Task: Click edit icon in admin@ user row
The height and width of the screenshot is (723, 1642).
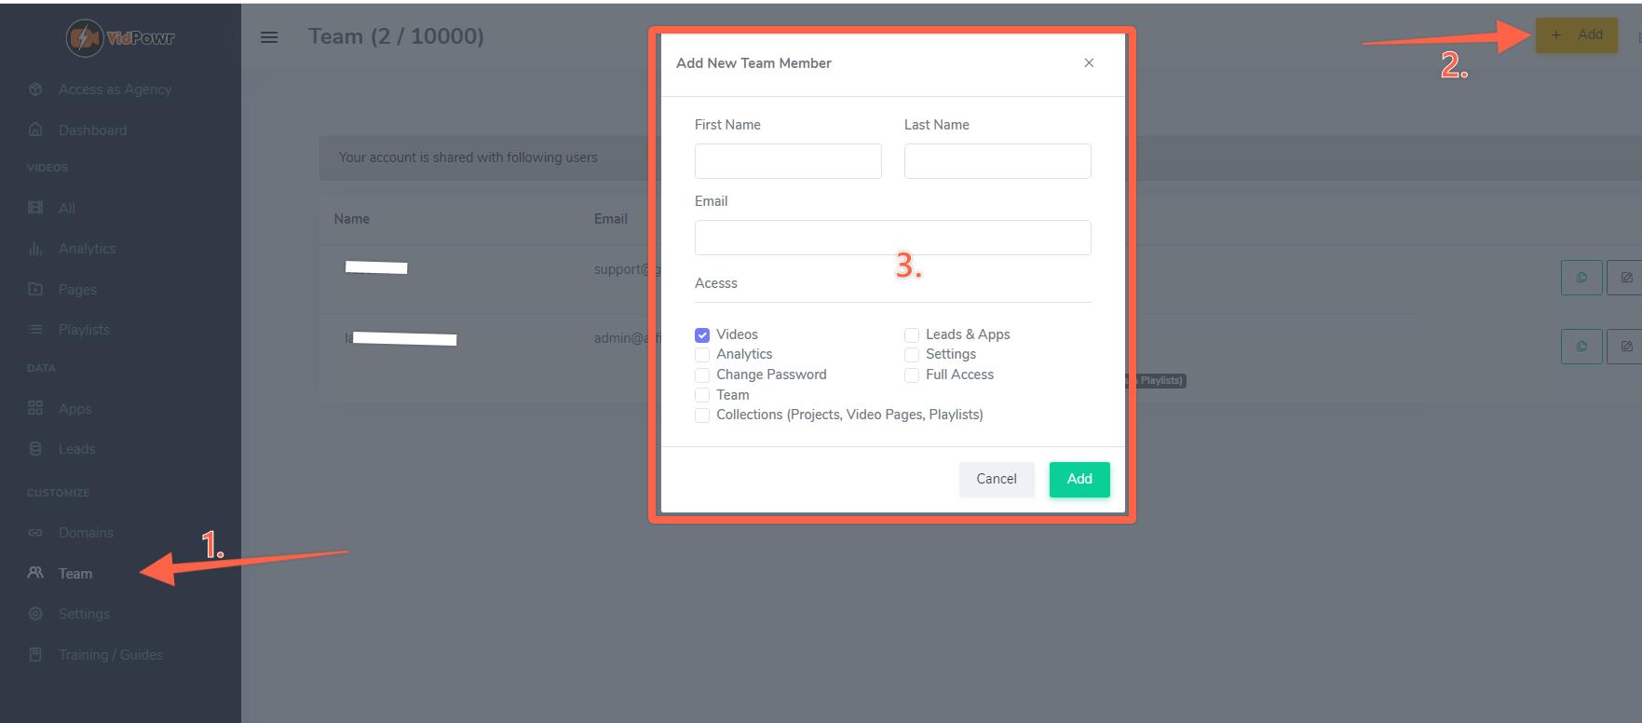Action: (x=1625, y=347)
